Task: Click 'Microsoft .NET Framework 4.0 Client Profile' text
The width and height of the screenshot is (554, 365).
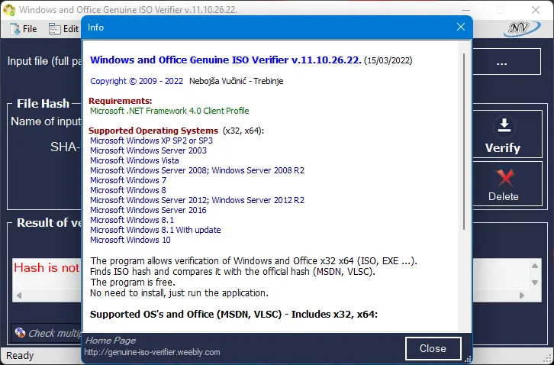Action: coord(169,111)
